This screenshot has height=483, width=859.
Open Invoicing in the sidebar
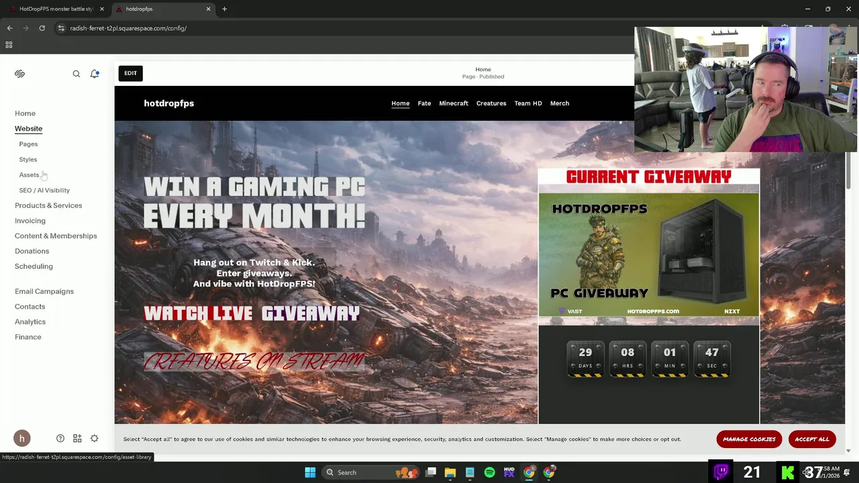30,221
